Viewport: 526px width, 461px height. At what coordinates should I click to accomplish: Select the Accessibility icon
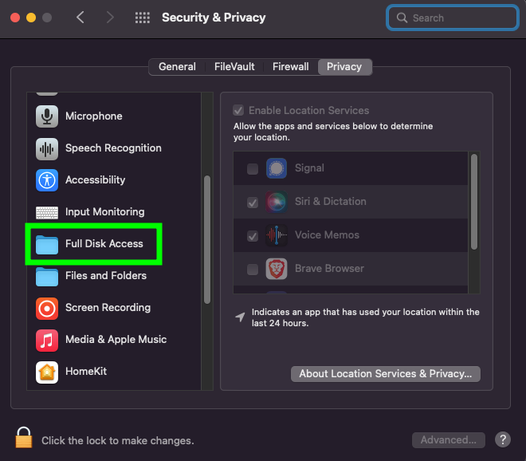point(47,180)
